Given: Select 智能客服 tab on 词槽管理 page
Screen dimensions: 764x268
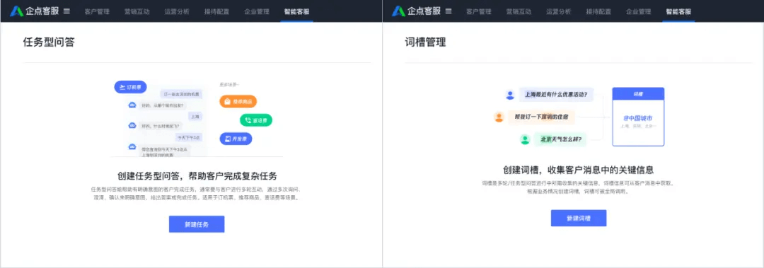Looking at the screenshot, I should coord(678,11).
